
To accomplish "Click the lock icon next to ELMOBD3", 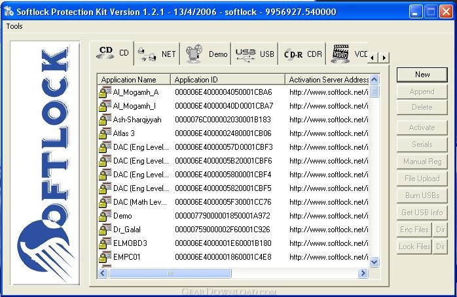I will 105,243.
